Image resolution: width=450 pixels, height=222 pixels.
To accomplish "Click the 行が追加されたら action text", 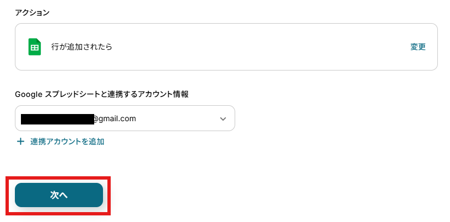I will [82, 46].
